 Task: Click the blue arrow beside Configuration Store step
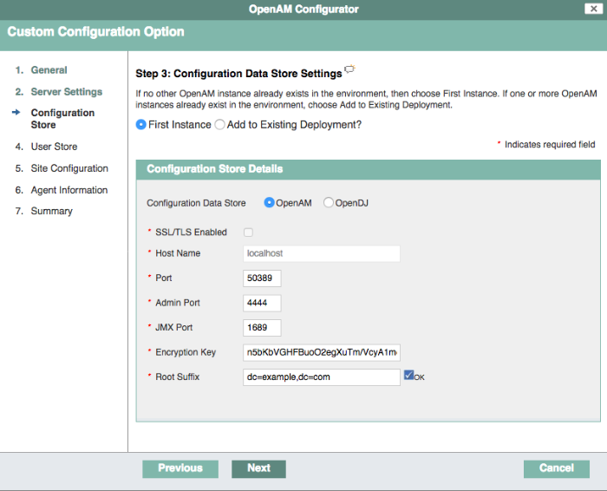pyautogui.click(x=16, y=112)
